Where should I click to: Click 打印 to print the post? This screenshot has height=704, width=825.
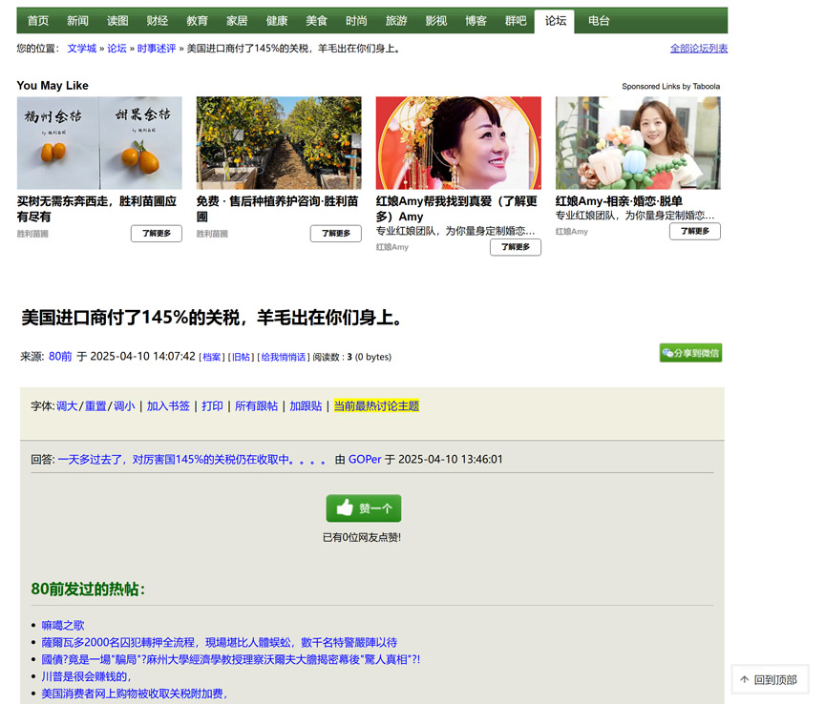coord(212,406)
